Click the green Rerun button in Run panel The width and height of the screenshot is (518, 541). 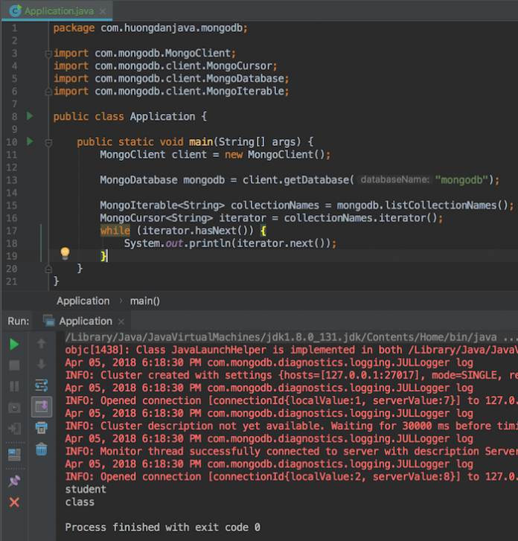tap(14, 345)
